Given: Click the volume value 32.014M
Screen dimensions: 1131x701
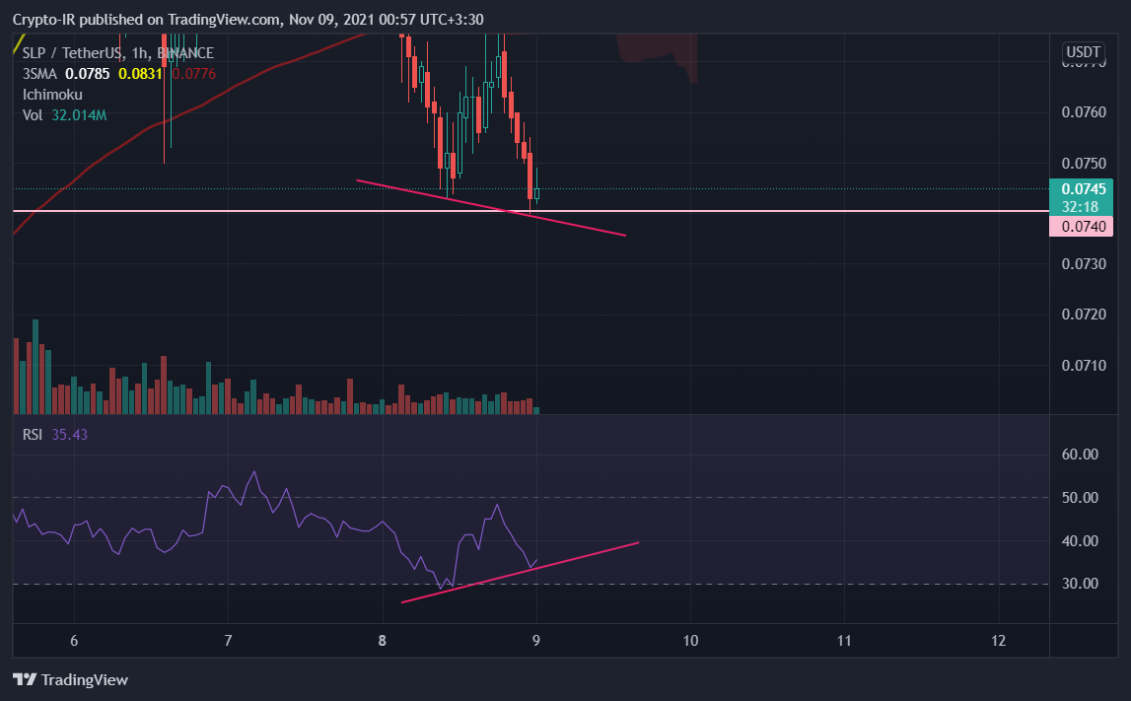Looking at the screenshot, I should click(79, 115).
